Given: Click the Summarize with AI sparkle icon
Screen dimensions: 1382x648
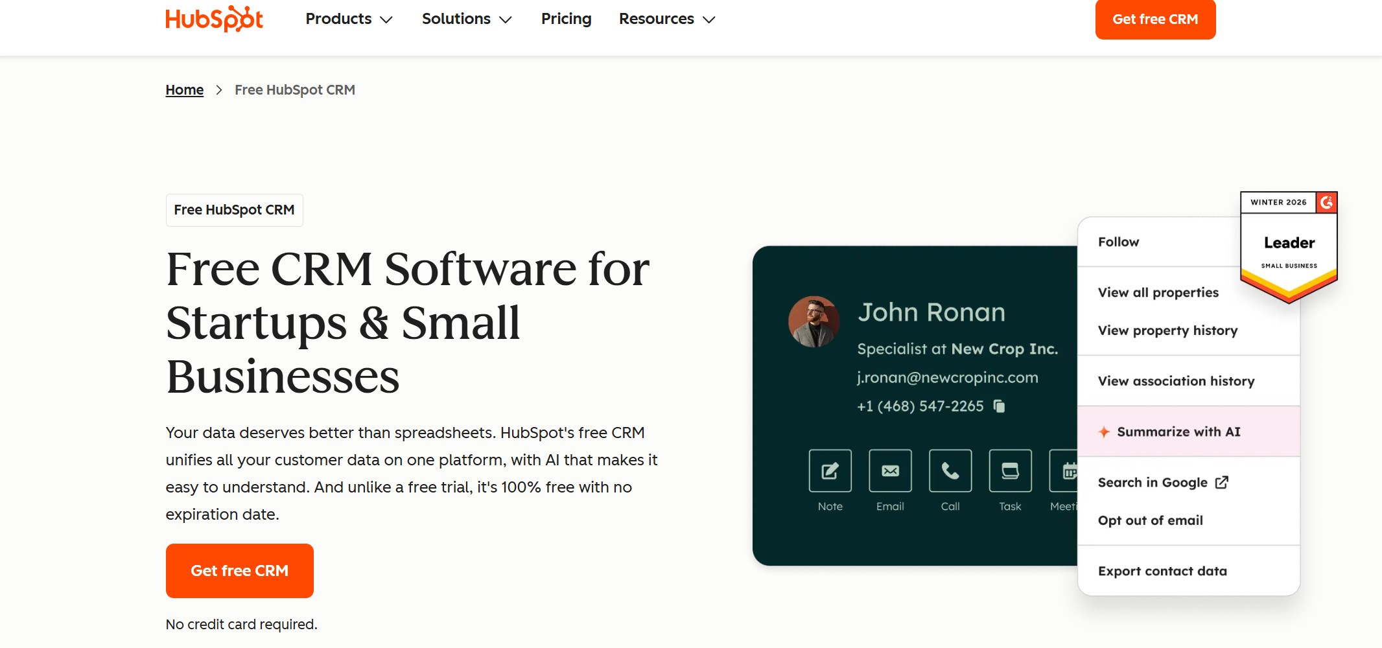Looking at the screenshot, I should 1103,431.
